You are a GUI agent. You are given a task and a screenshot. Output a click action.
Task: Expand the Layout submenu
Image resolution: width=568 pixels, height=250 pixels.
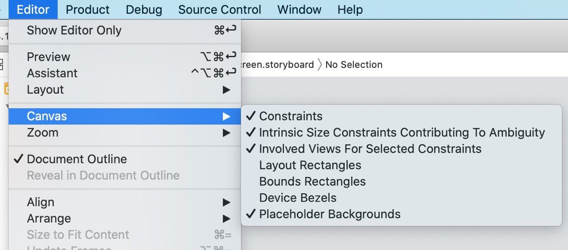coord(125,90)
